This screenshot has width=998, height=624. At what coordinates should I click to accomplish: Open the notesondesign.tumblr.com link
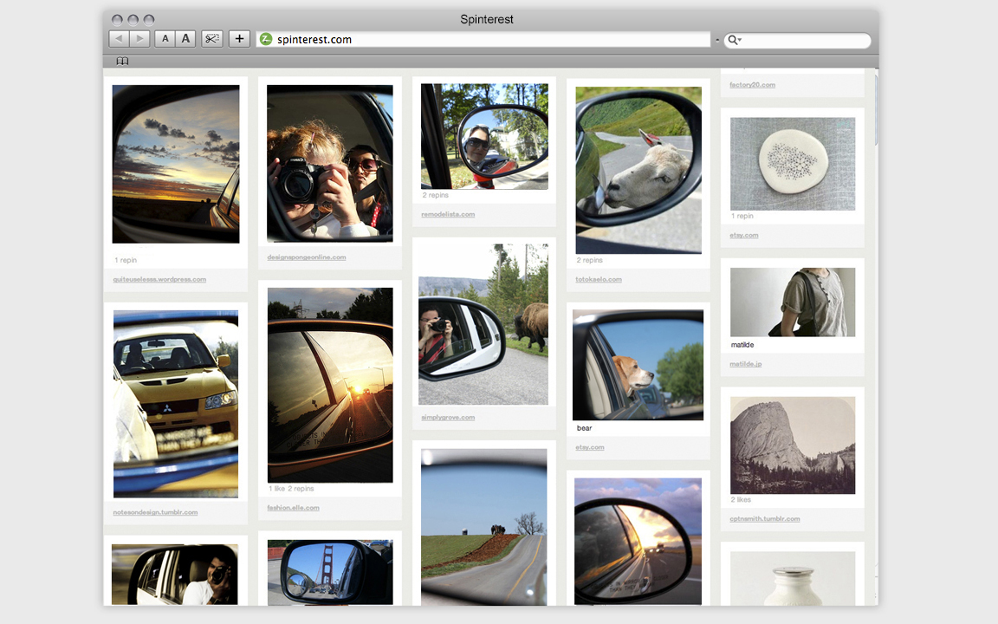pyautogui.click(x=155, y=512)
